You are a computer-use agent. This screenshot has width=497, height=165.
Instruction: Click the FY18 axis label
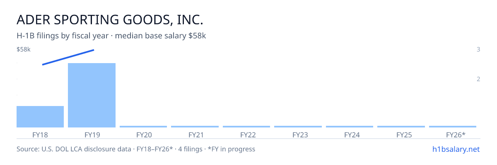[x=40, y=134]
